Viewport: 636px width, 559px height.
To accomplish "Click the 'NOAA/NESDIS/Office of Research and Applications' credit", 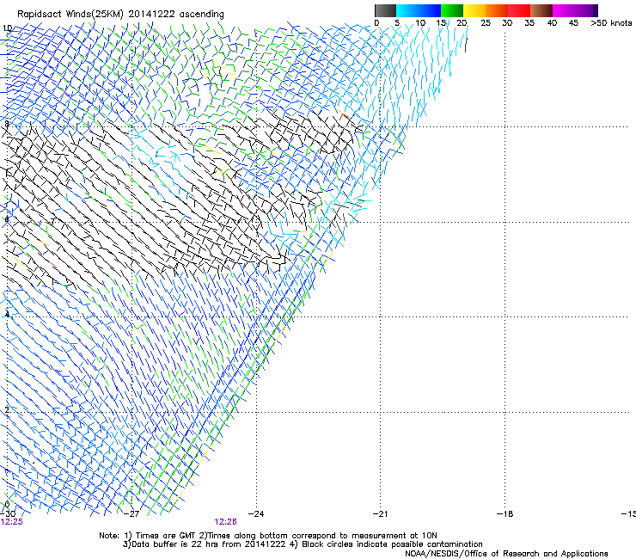I will tap(506, 554).
